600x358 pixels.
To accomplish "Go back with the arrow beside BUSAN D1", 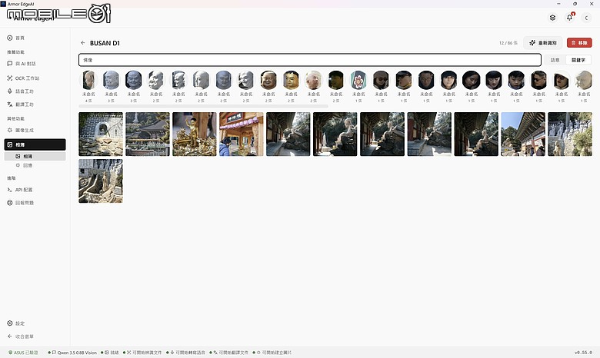I will [82, 43].
